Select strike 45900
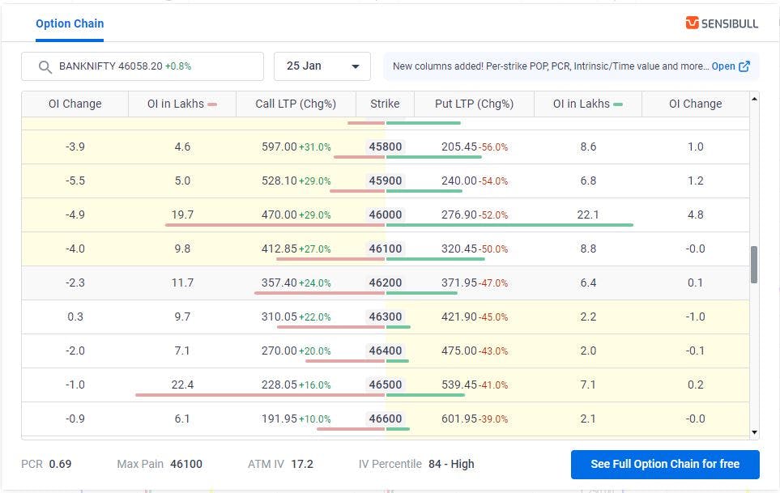Viewport: 780px width, 493px height. pos(386,181)
